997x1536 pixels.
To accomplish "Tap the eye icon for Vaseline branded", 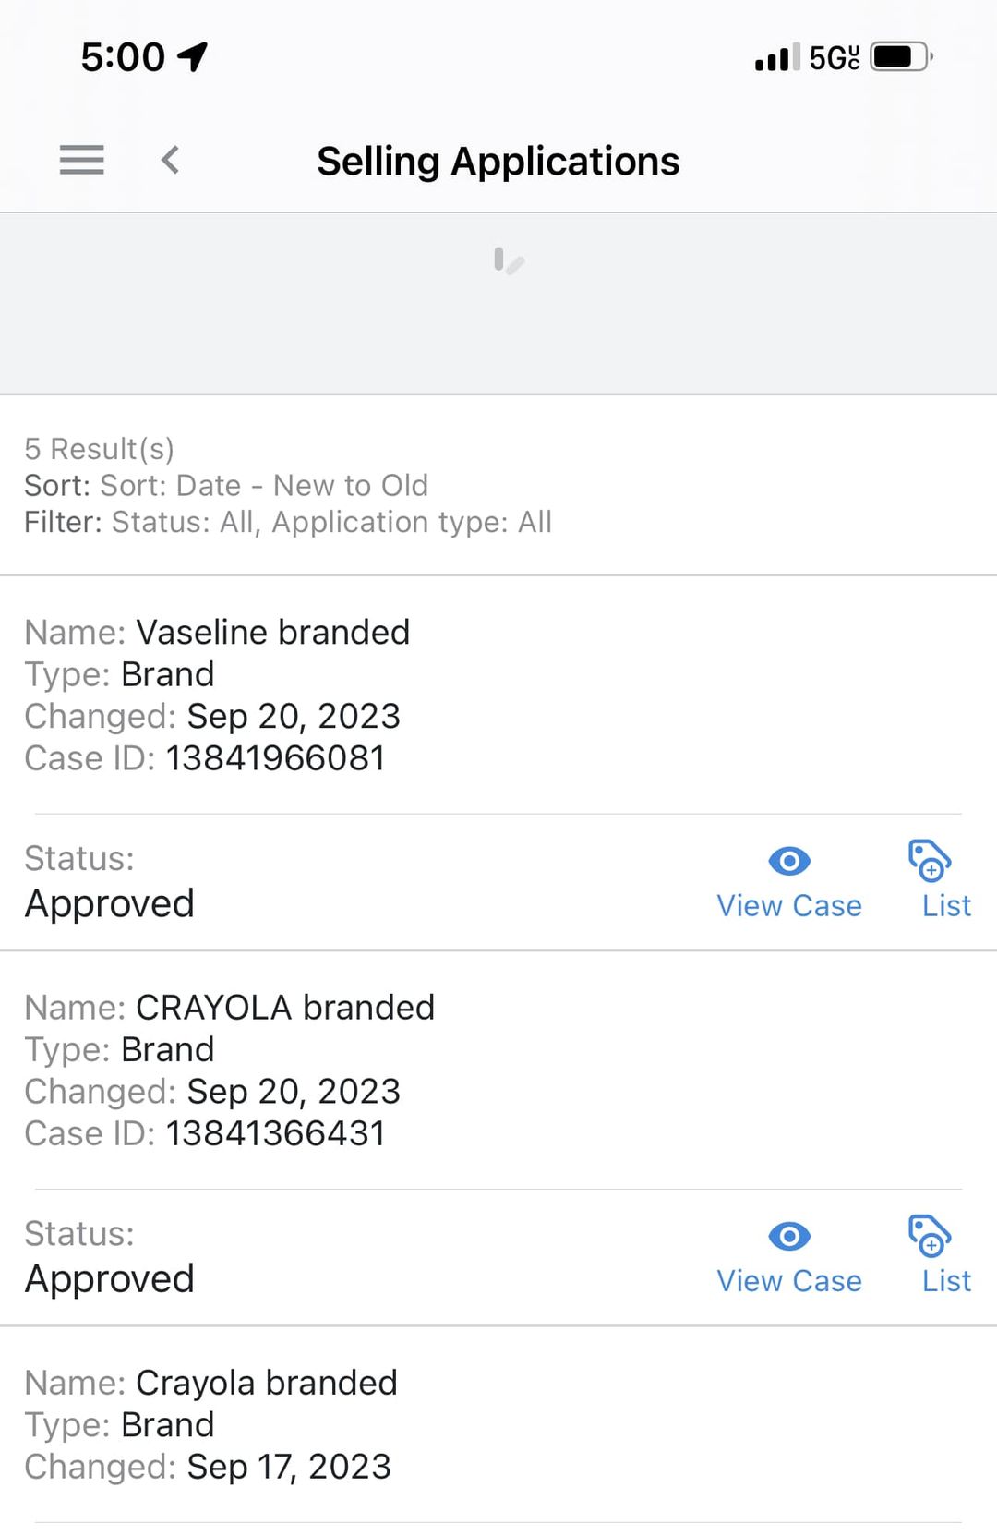I will click(789, 861).
